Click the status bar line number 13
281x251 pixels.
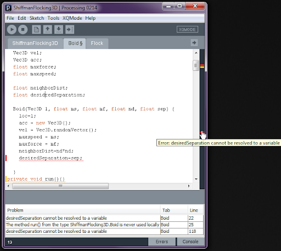(10, 242)
